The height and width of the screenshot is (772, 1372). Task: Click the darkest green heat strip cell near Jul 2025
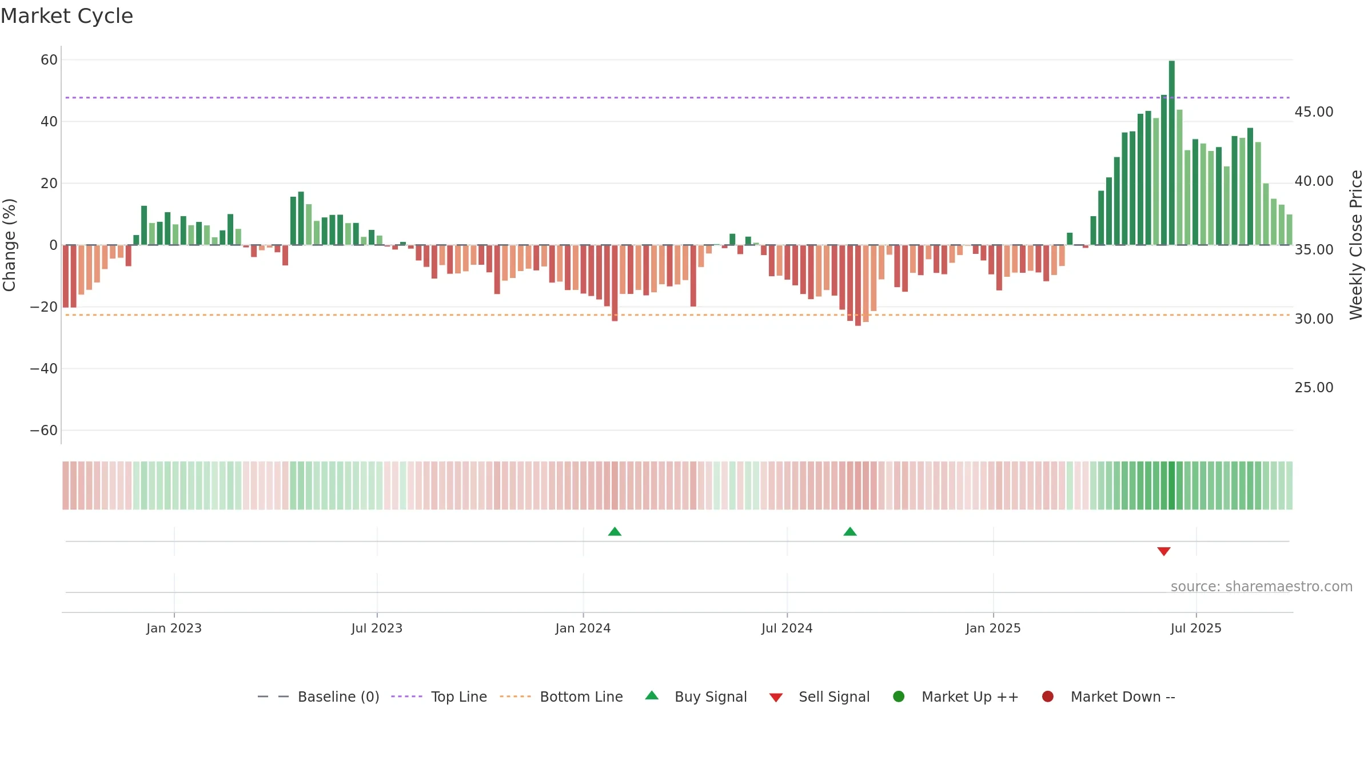[x=1172, y=486]
